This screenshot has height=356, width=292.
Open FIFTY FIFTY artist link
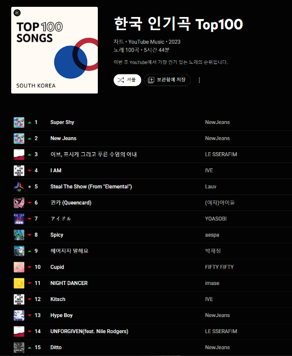tap(219, 267)
